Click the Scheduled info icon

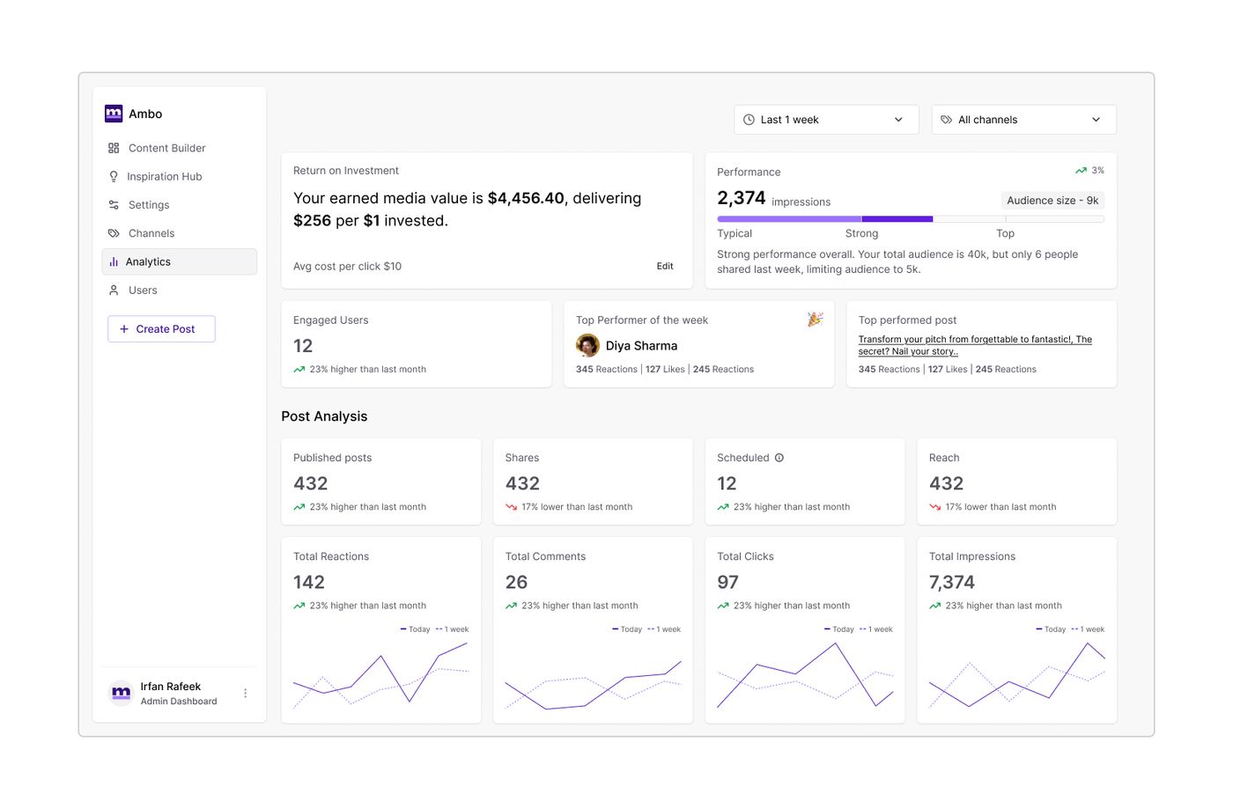point(779,458)
